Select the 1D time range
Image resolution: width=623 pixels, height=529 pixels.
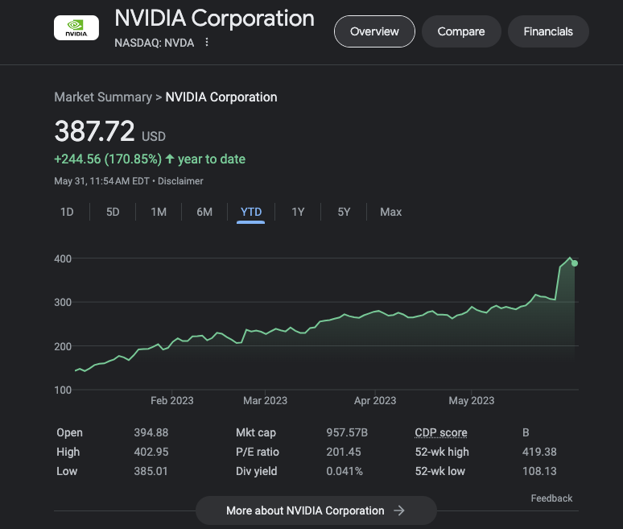[x=68, y=212]
